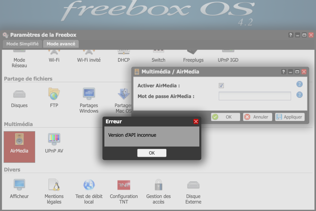The image size is (316, 211).
Task: Dismiss the error with its OK button
Action: click(x=152, y=153)
